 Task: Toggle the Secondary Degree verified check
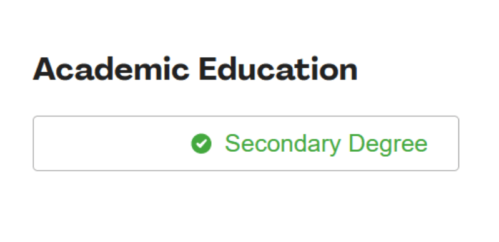point(201,143)
